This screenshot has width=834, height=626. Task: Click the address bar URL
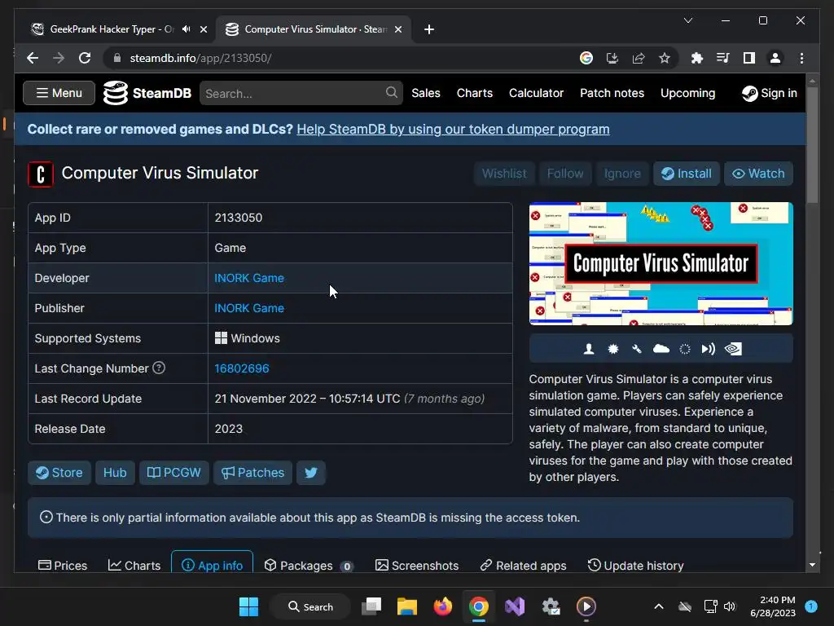pos(201,58)
